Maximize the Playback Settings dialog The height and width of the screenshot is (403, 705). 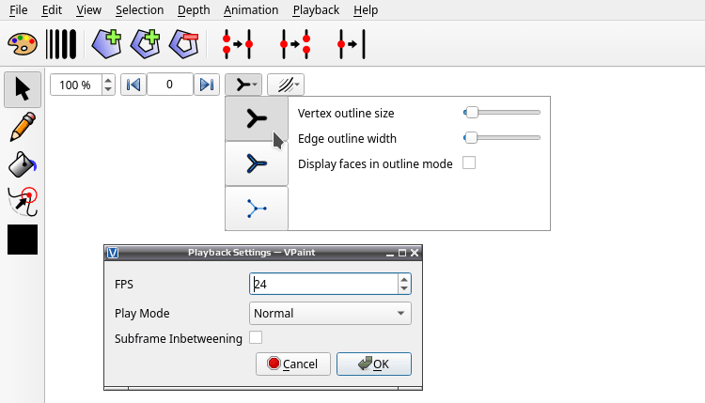(402, 253)
